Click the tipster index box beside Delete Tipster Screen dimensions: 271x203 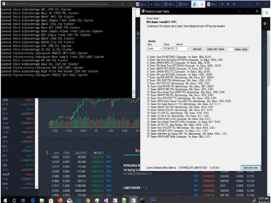(x=230, y=49)
